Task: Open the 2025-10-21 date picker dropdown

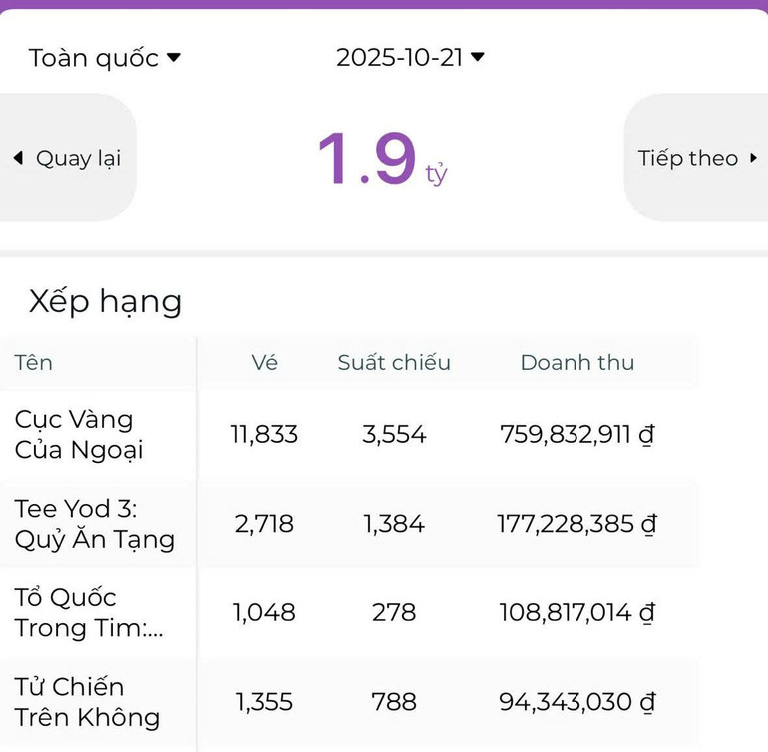Action: pos(409,58)
